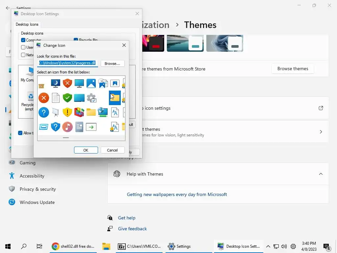Screen dimensions: 337x253
Task: Collapse the Help with Themes section
Action: point(321,174)
